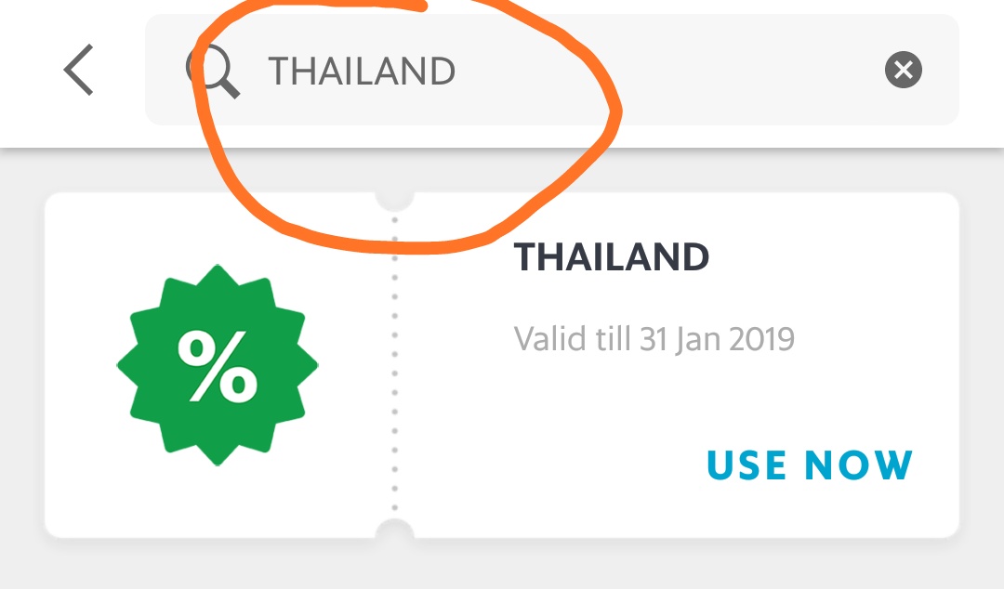Click the word THAILAND in the search bar
The image size is (1004, 589).
point(362,71)
